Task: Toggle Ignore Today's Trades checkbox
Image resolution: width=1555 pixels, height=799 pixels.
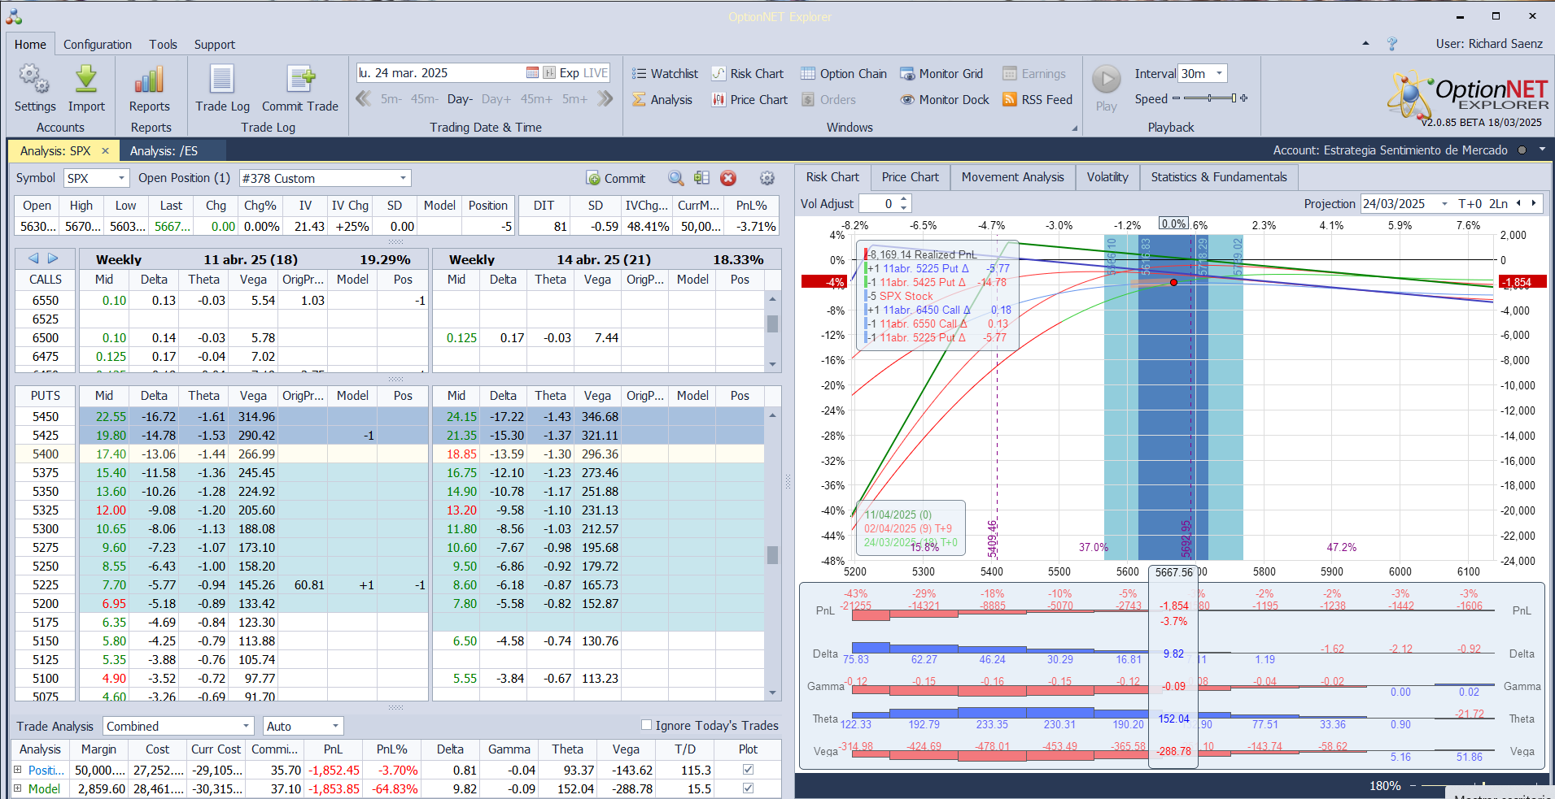Action: click(646, 725)
